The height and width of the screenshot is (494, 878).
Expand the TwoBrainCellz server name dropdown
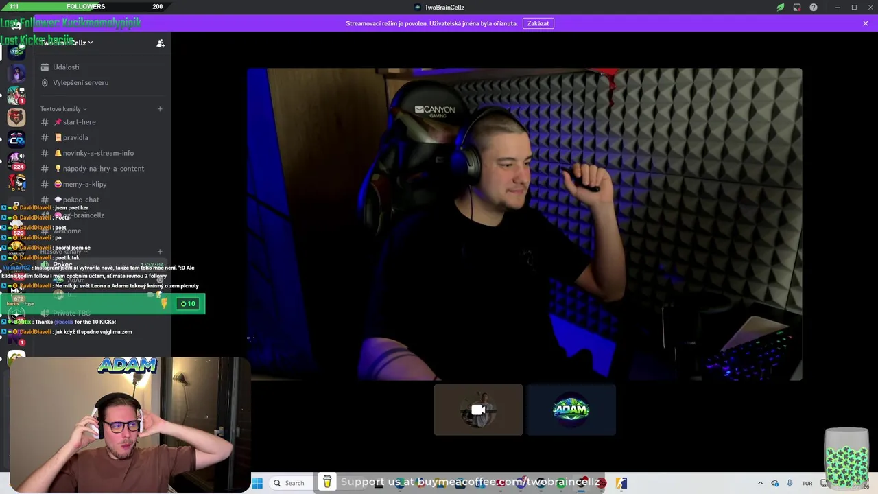(x=67, y=43)
